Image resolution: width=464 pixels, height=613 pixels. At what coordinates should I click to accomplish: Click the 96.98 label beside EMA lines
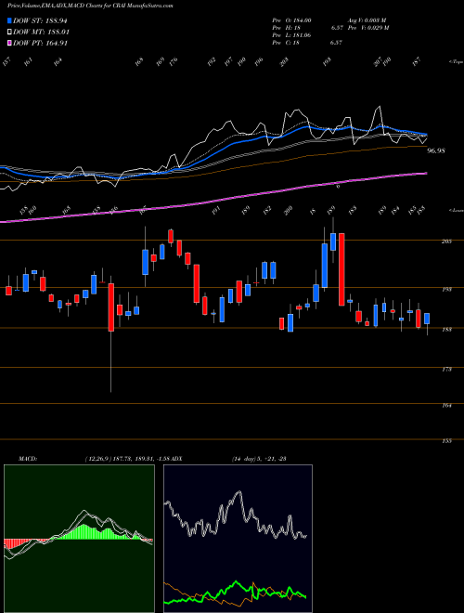436,150
